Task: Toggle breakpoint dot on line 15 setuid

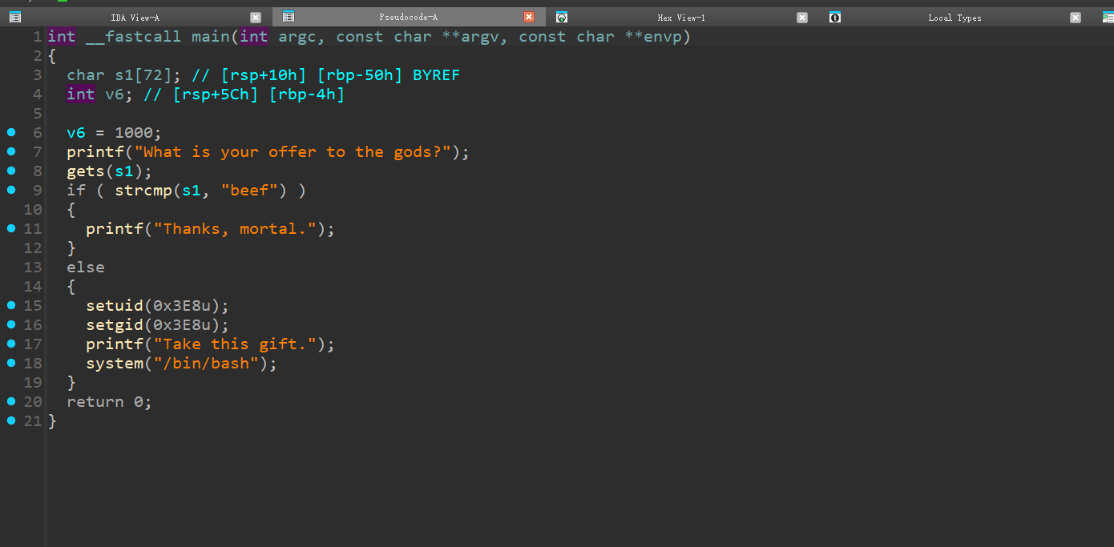Action: 11,305
